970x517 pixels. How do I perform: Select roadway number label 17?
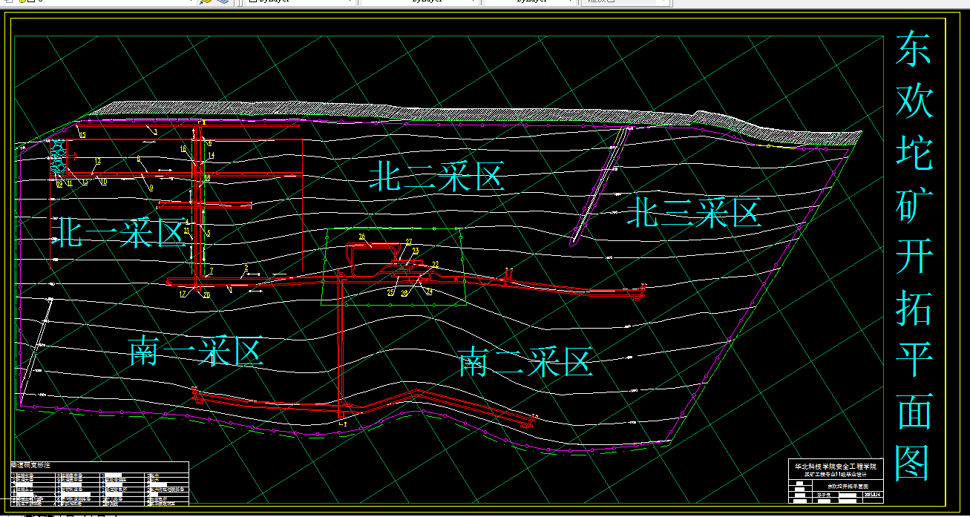(183, 294)
